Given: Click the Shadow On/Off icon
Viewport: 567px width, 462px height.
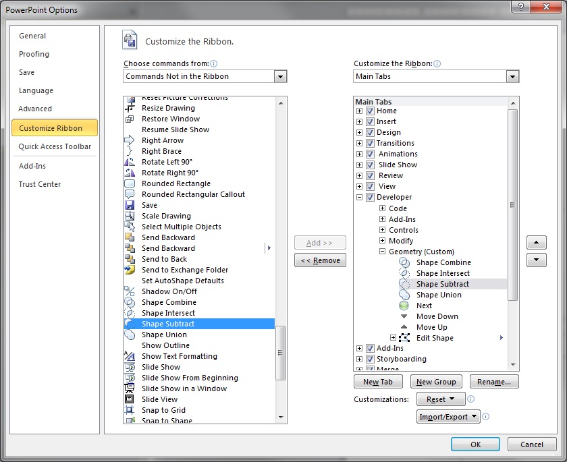Looking at the screenshot, I should pos(130,291).
